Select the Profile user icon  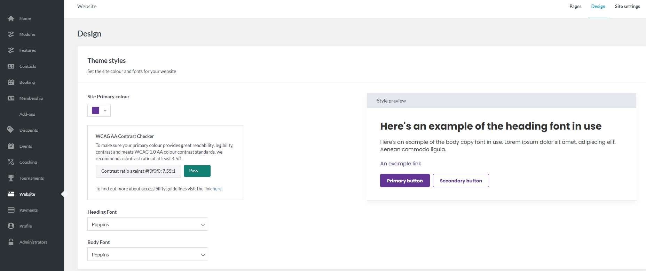[11, 226]
